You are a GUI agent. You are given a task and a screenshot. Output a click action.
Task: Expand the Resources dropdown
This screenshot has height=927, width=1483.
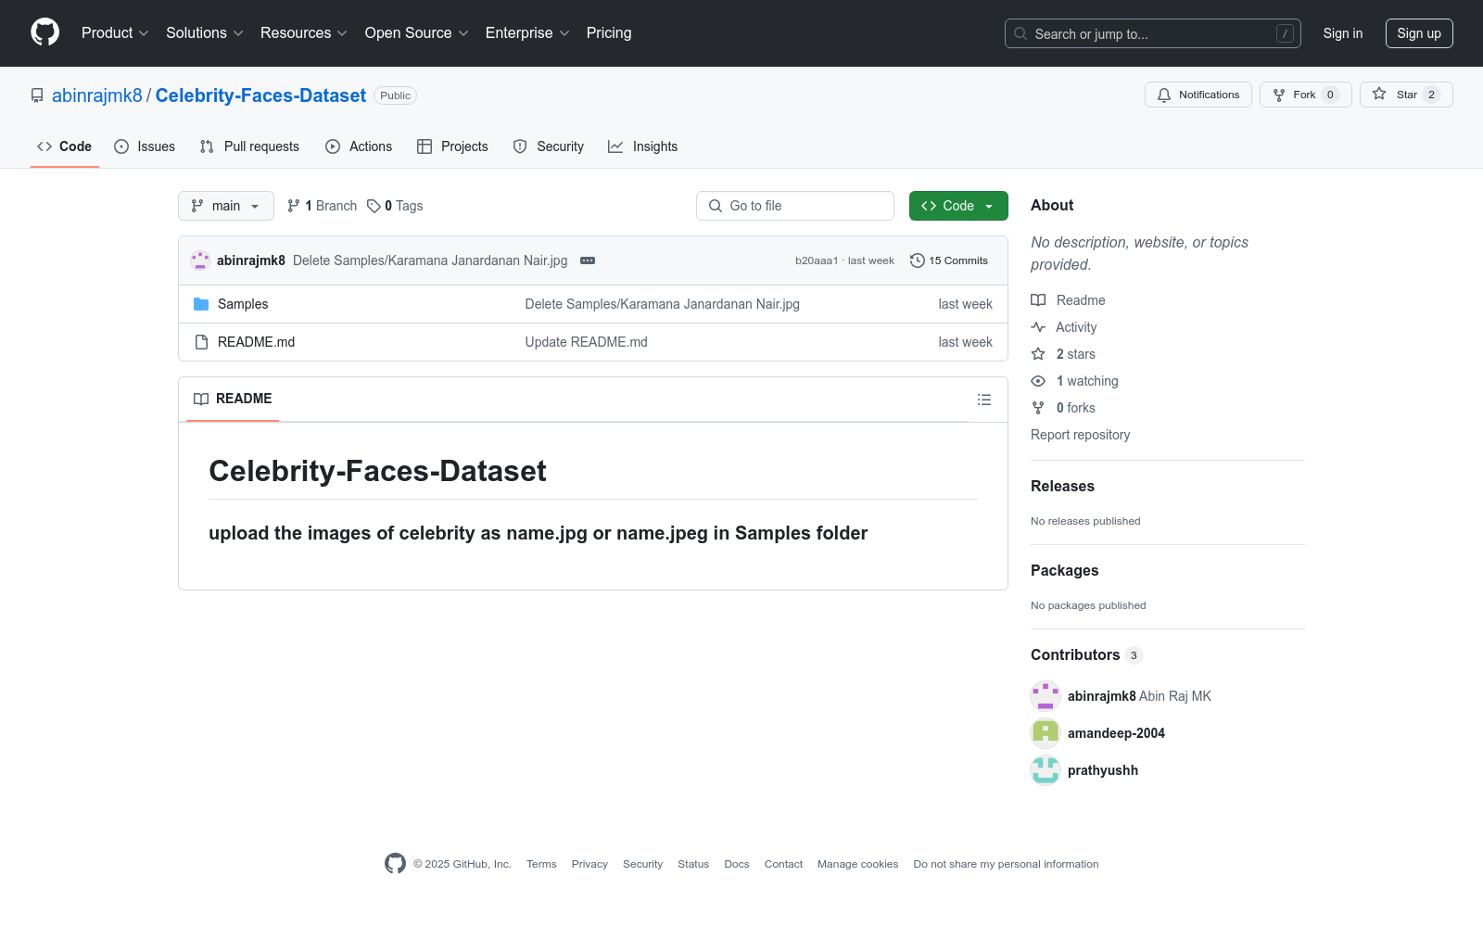(x=303, y=32)
